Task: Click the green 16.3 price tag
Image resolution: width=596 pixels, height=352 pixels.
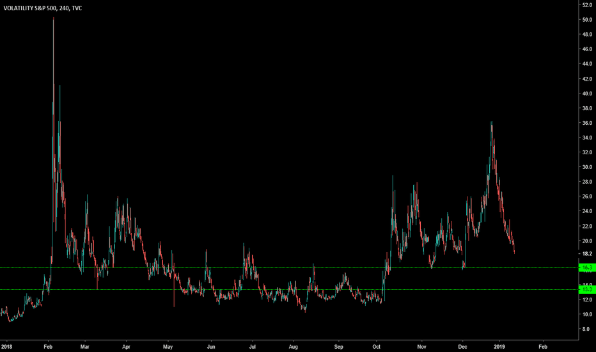Action: (x=587, y=268)
